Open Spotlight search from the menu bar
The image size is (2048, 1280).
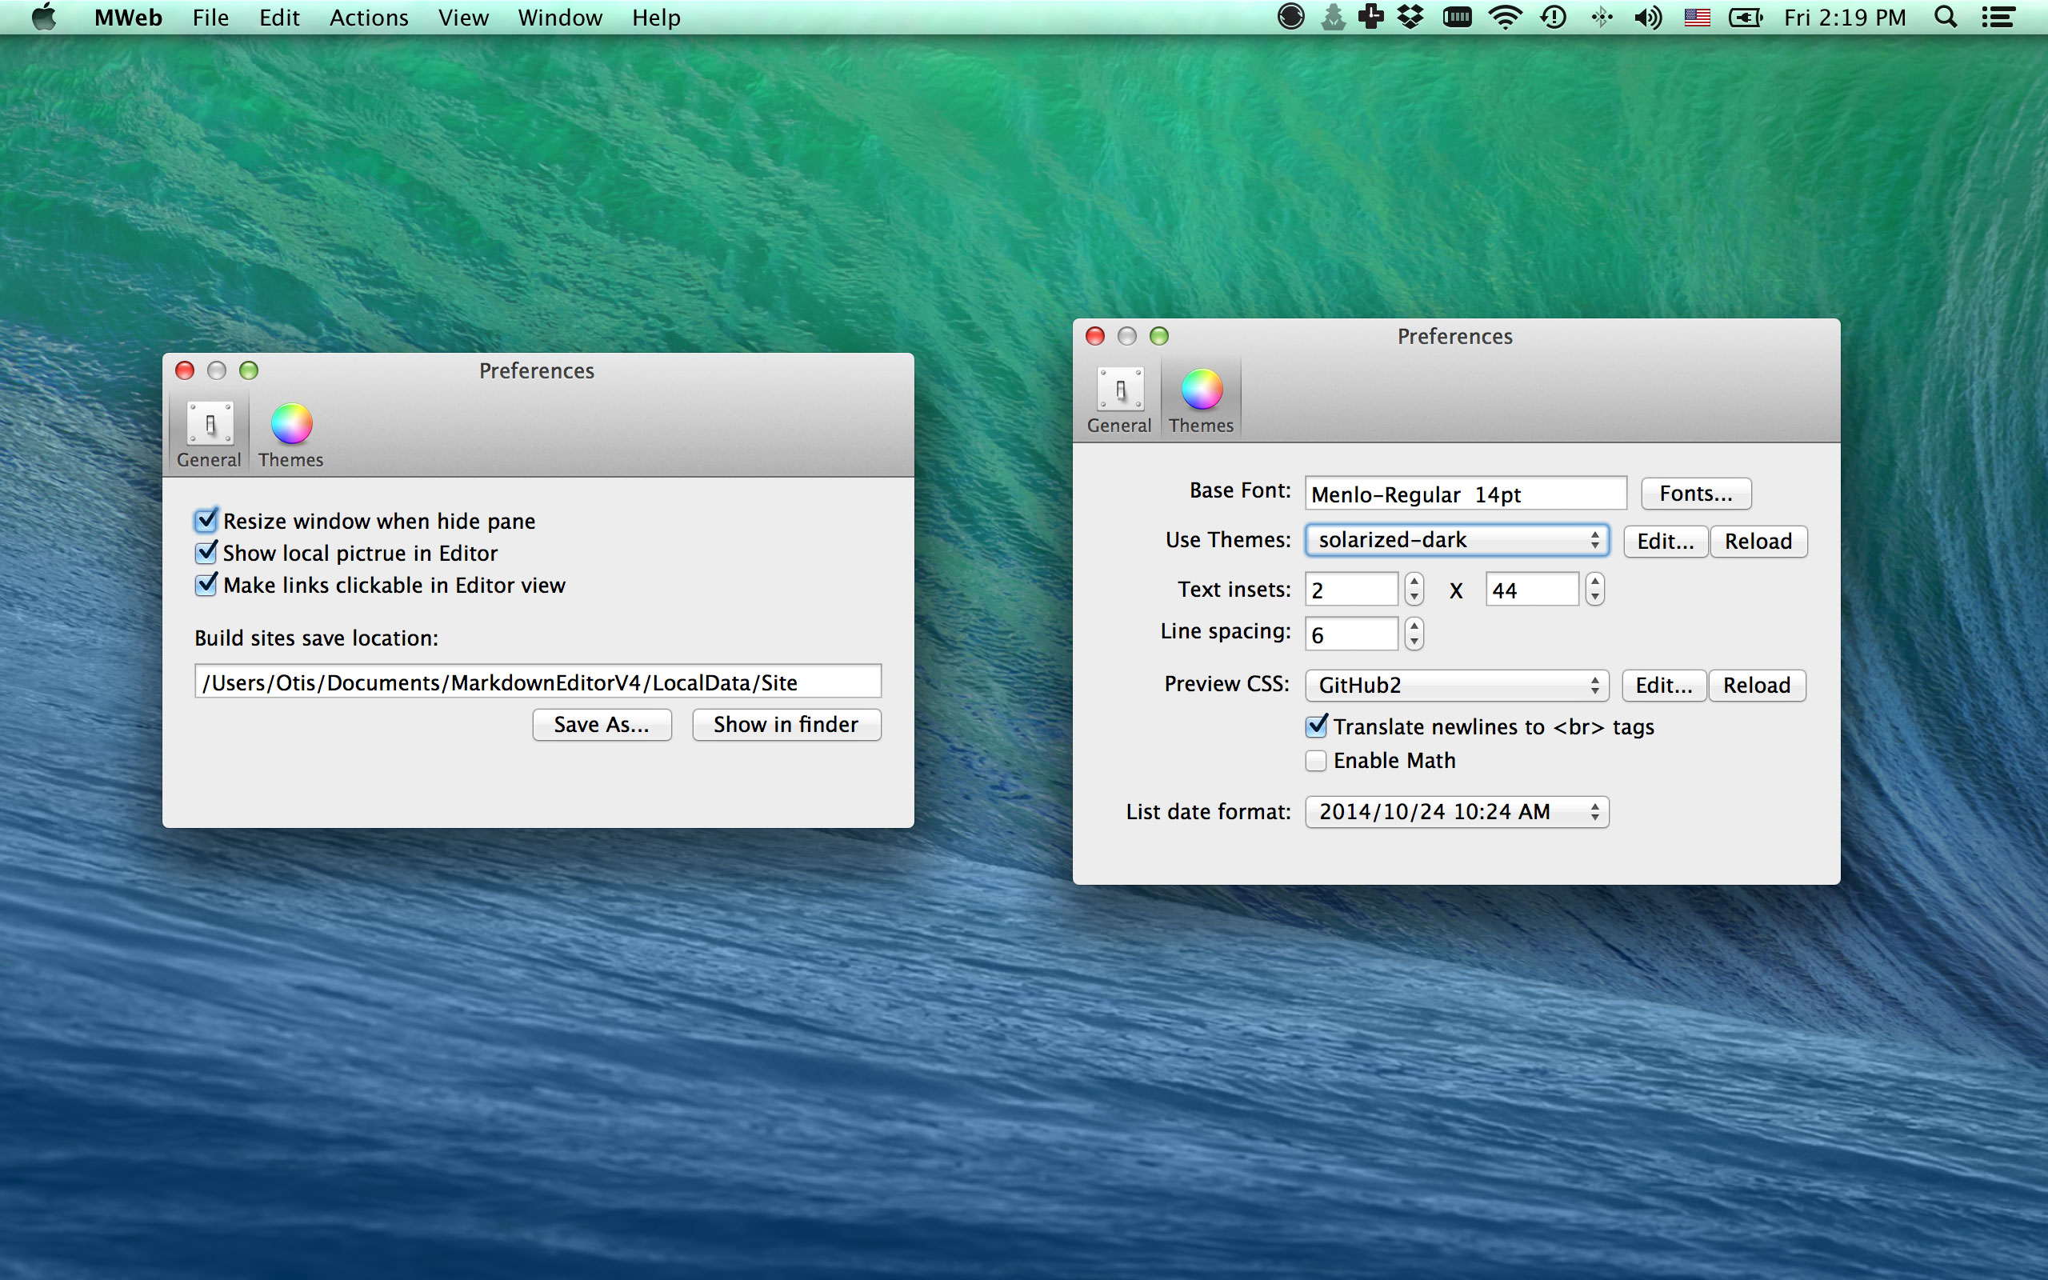[1945, 17]
